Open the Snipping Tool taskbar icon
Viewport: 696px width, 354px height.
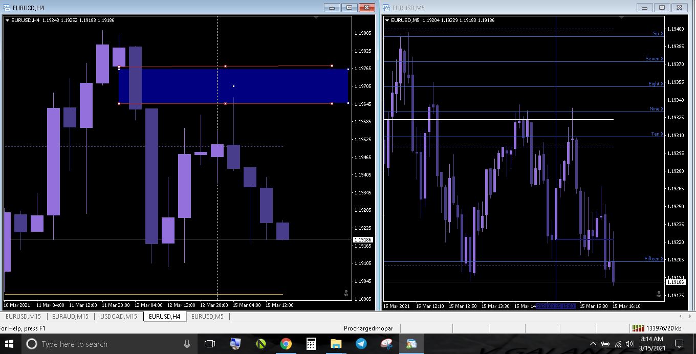pyautogui.click(x=386, y=344)
